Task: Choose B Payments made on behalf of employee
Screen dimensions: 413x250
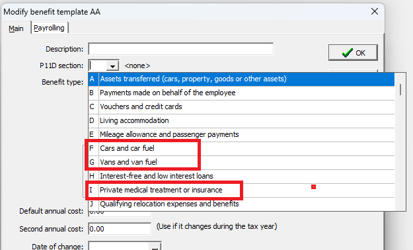Action: point(241,93)
